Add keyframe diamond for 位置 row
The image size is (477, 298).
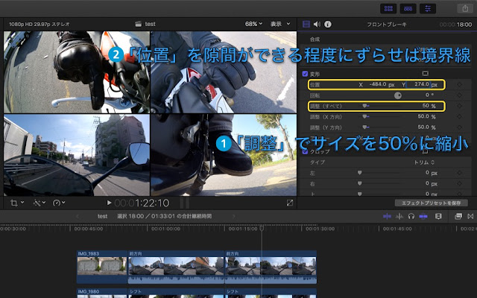click(x=459, y=84)
